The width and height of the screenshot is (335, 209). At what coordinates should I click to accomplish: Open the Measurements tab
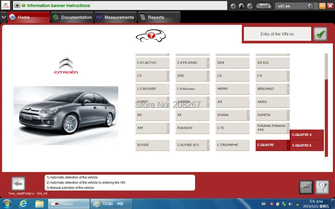tap(115, 17)
